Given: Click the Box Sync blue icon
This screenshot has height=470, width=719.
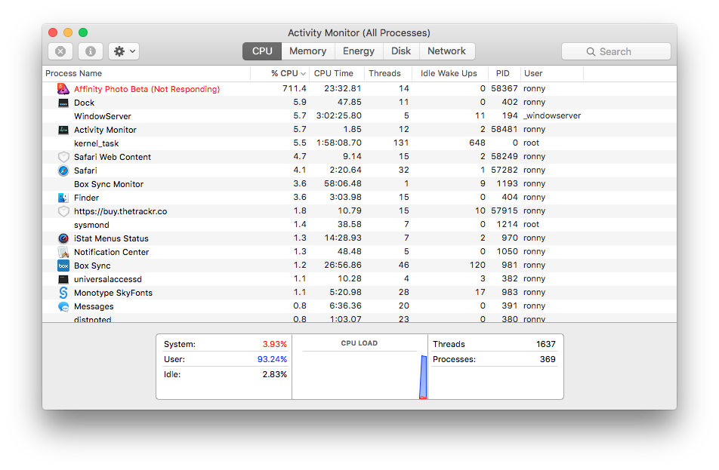Looking at the screenshot, I should coord(63,266).
